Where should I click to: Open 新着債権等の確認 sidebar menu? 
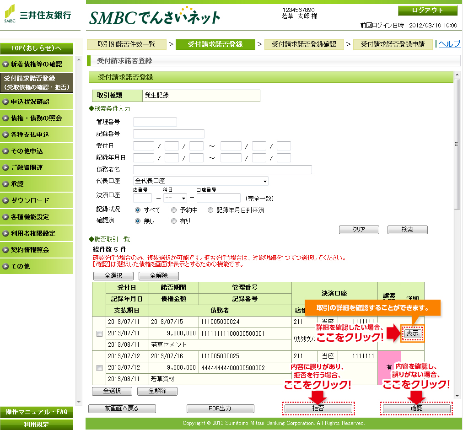point(37,64)
